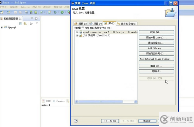Open the lint checkmark dropdown arrow
The image size is (194, 127).
[x=44, y=12]
